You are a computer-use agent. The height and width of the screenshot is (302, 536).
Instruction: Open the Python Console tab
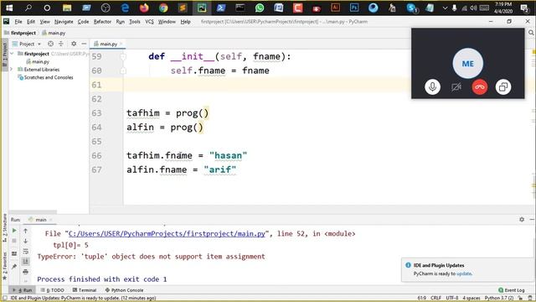(x=125, y=290)
